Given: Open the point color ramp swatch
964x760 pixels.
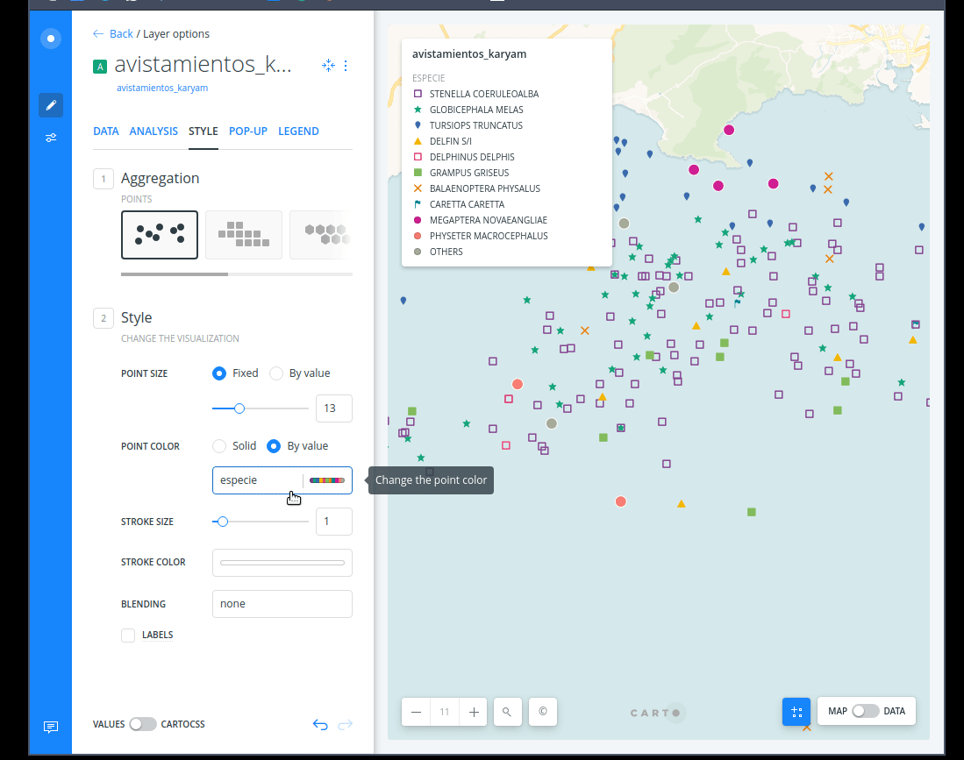Looking at the screenshot, I should tap(327, 480).
